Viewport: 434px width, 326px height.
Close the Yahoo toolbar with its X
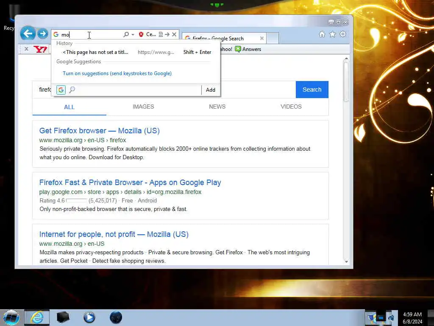[x=26, y=49]
